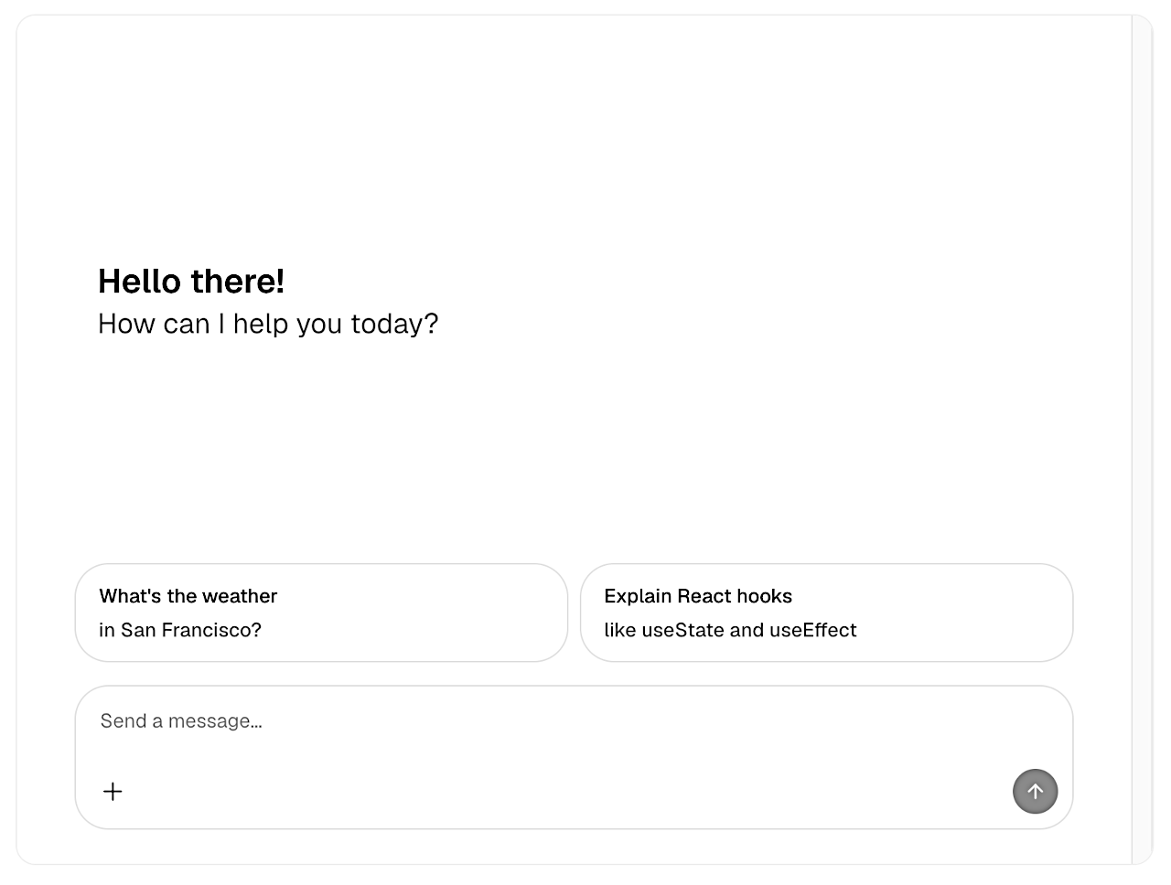
Task: Click the "What's the weather" title text
Action: (x=188, y=596)
